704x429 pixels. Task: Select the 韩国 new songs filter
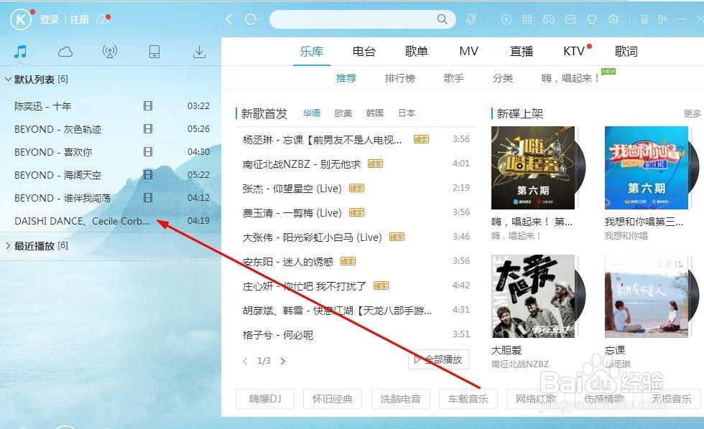374,113
